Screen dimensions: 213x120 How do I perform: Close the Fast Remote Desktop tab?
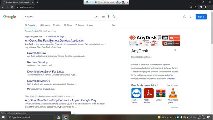coord(32,2)
